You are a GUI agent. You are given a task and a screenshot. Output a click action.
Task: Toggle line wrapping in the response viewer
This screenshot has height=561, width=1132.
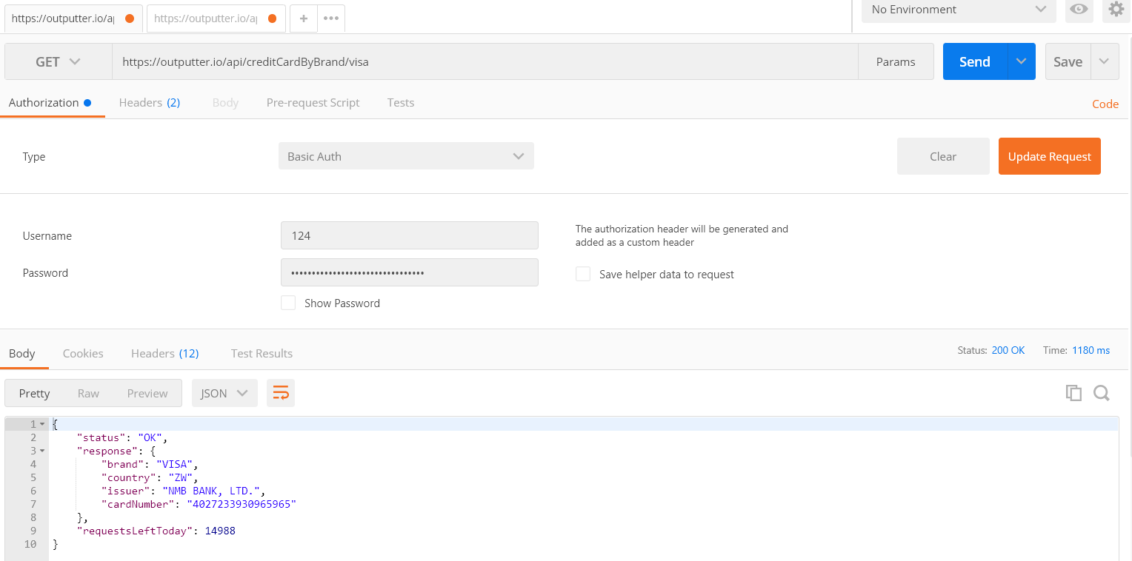(281, 392)
